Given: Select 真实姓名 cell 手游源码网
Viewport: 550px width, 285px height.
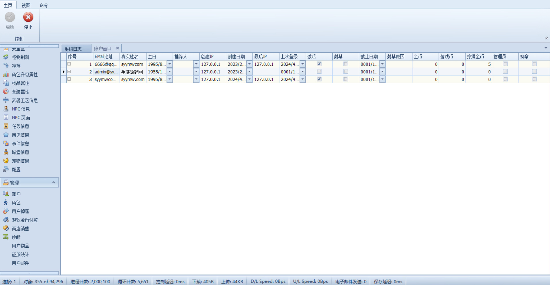Looking at the screenshot, I should [133, 72].
